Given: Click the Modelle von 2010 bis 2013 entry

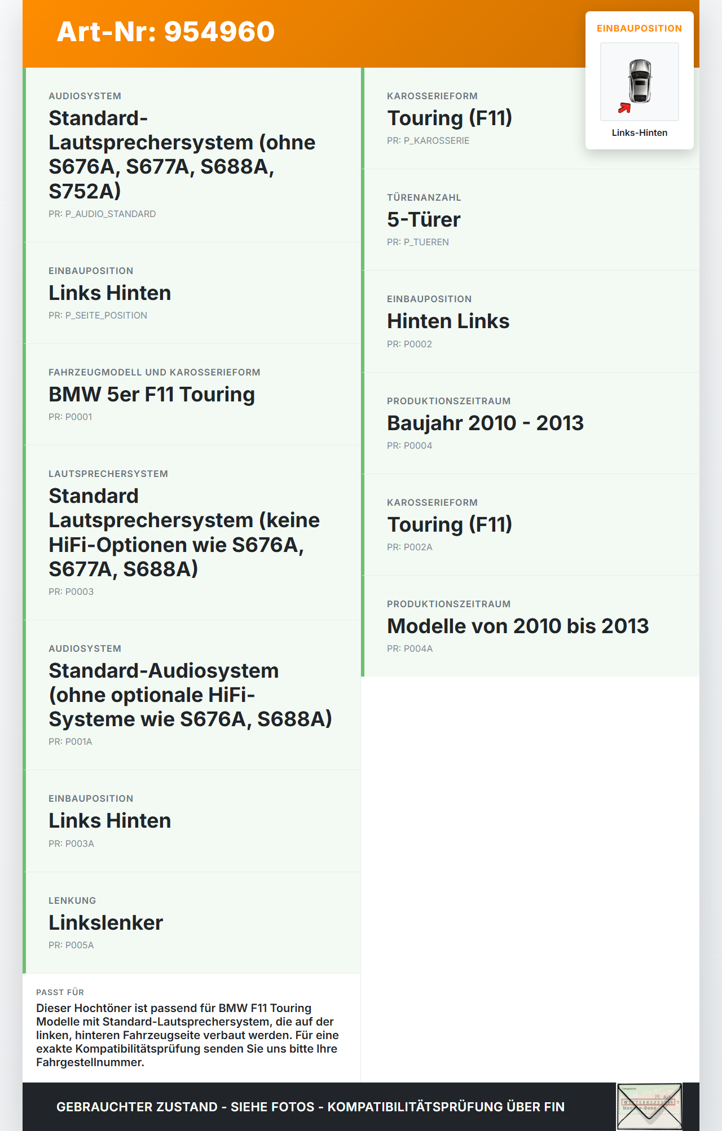Looking at the screenshot, I should point(517,626).
